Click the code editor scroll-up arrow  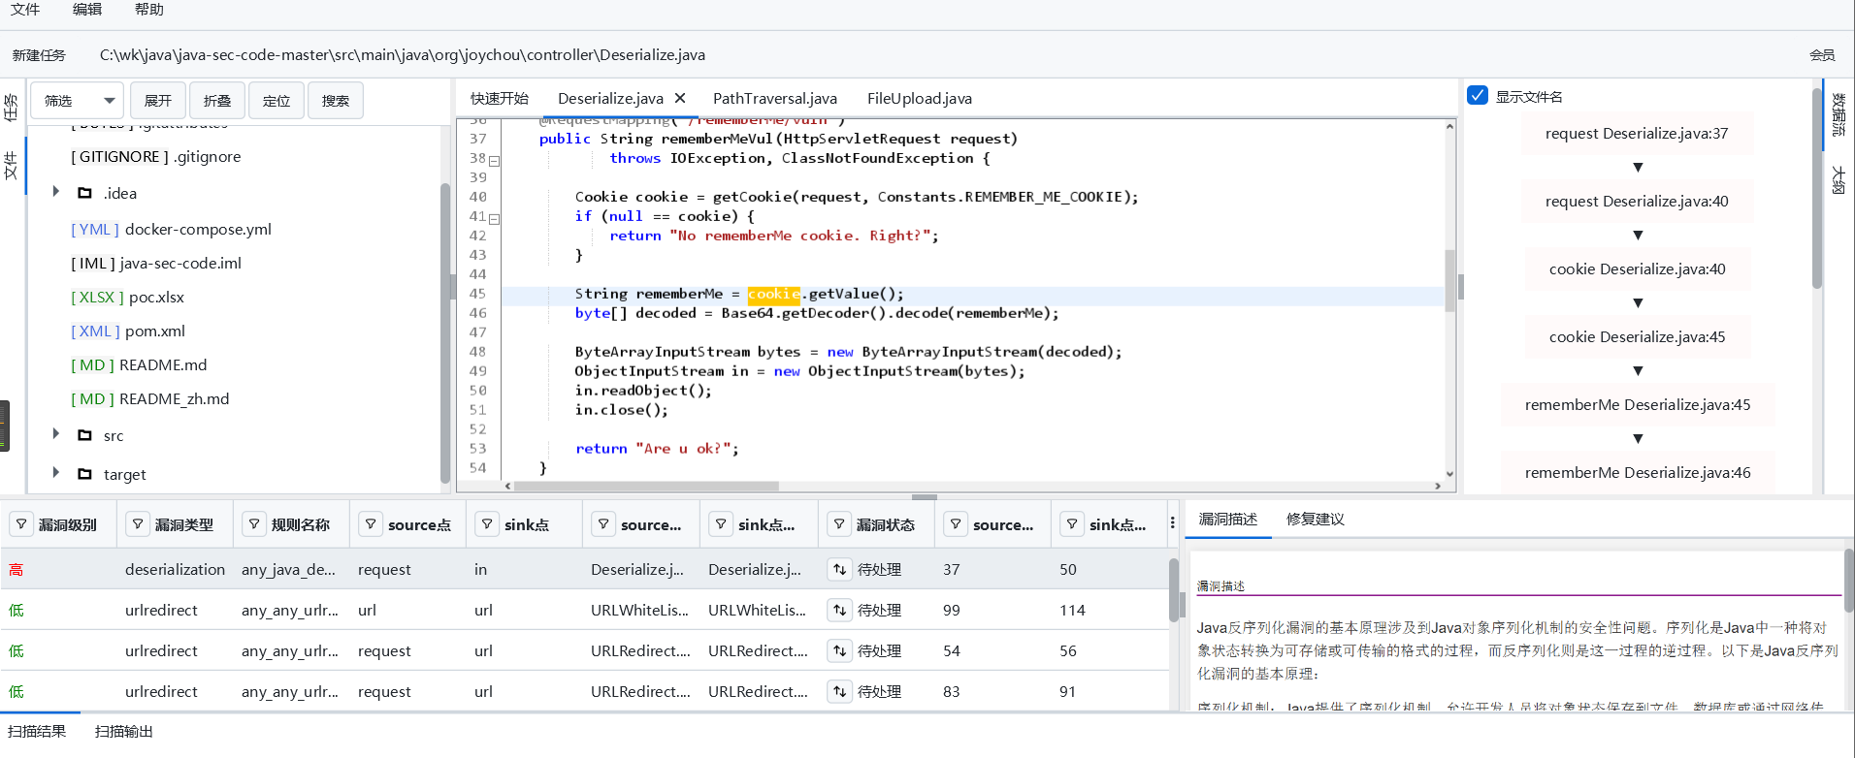1450,126
